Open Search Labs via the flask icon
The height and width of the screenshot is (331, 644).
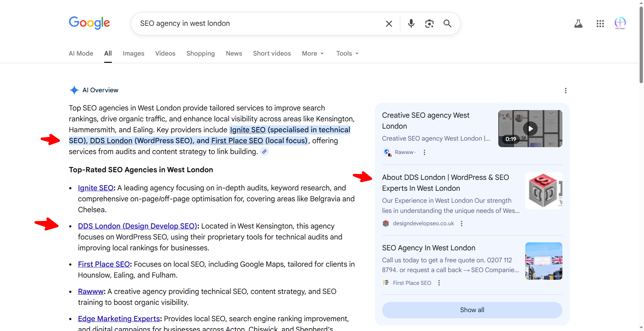point(578,23)
